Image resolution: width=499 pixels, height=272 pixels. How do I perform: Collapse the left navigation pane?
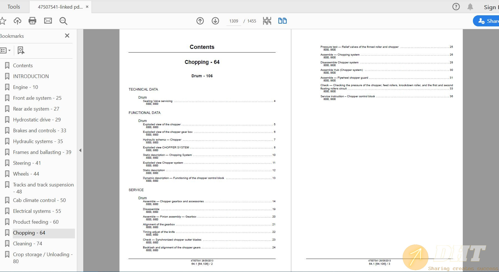pyautogui.click(x=80, y=150)
